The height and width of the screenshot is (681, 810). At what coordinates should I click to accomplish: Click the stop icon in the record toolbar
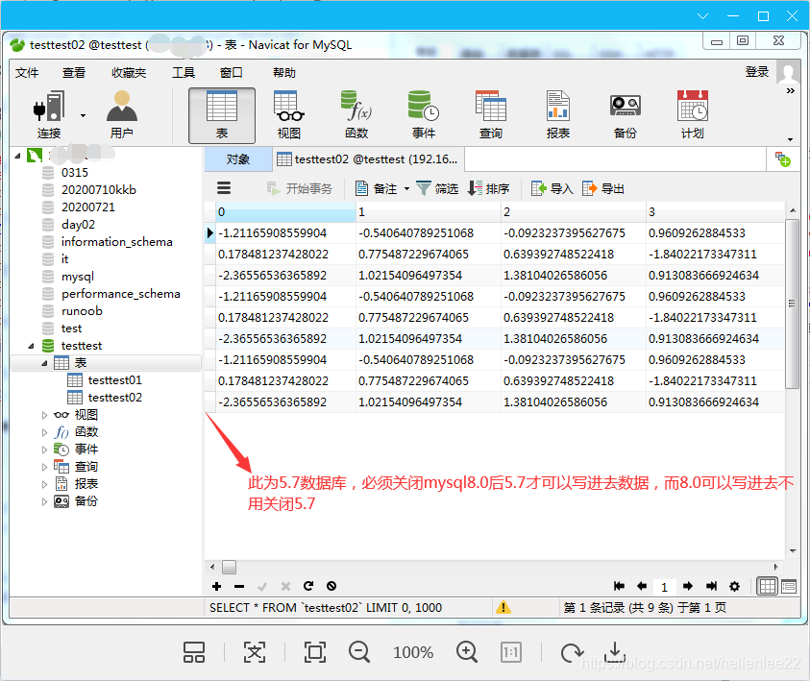[331, 586]
